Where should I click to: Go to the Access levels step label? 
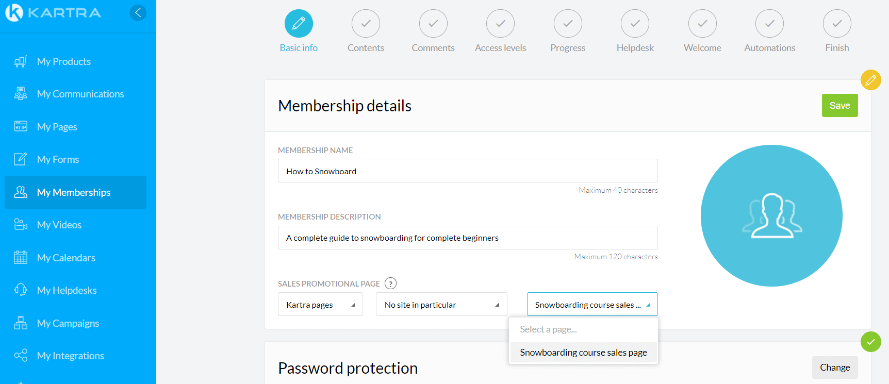(x=501, y=48)
